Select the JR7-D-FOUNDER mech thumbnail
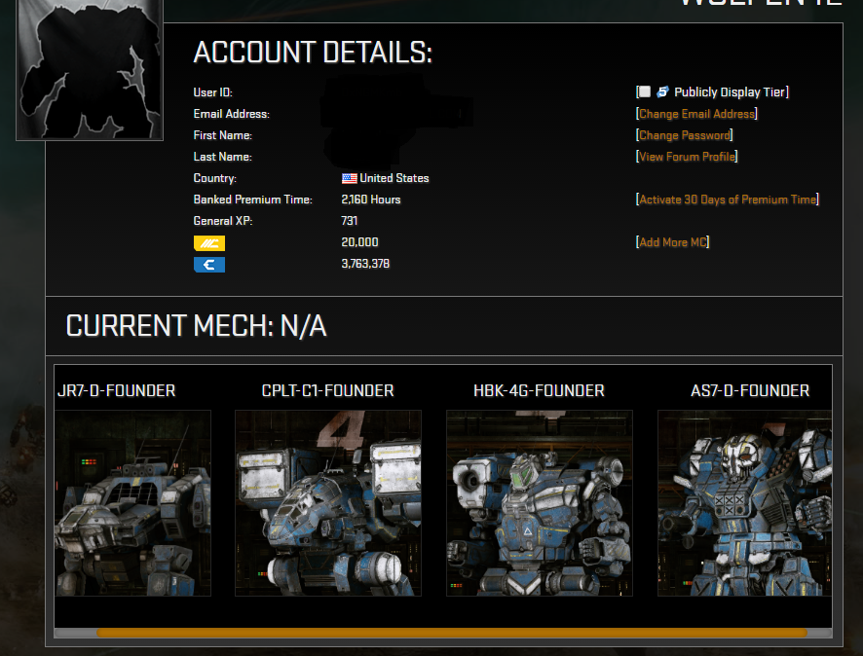 (132, 503)
